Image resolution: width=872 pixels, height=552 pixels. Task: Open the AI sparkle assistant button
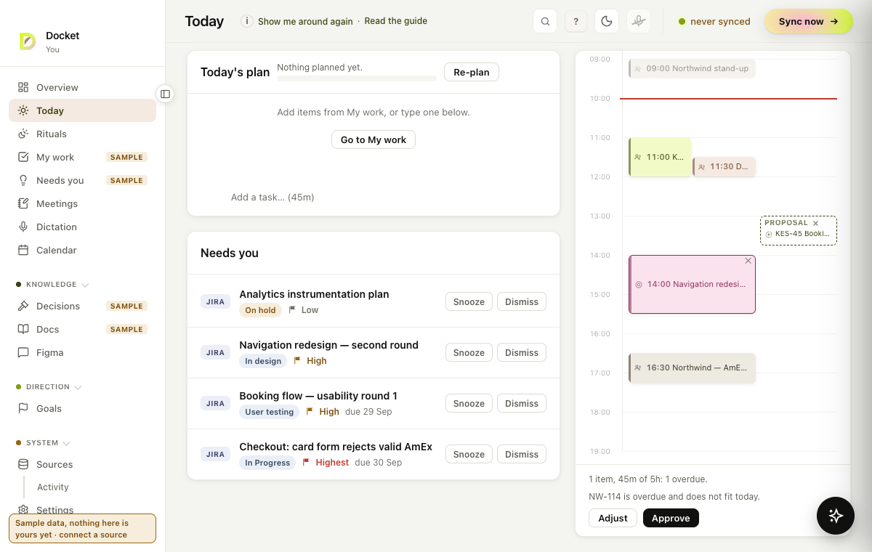click(836, 516)
